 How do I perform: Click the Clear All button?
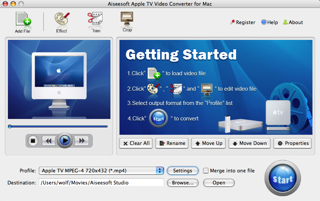point(136,143)
